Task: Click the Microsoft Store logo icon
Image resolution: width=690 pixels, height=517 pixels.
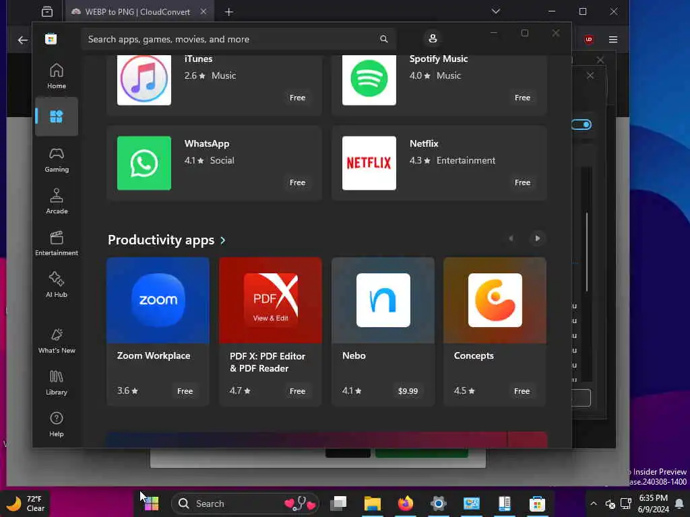Action: (51, 39)
